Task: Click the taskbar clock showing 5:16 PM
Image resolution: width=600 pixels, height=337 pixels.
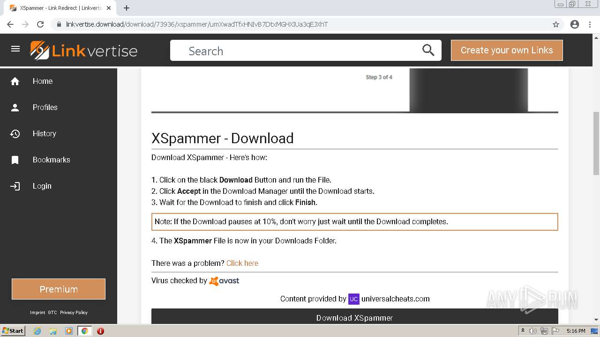Action: point(576,331)
